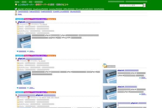Open the Ubuntu folder link under article 1
Screen dimensions: 162x108
[21, 33]
